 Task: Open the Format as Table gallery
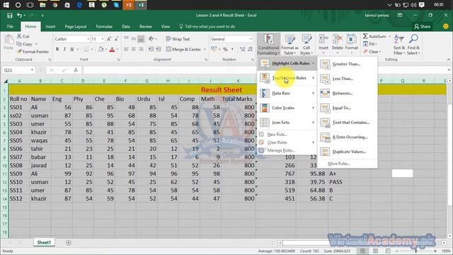tap(289, 44)
